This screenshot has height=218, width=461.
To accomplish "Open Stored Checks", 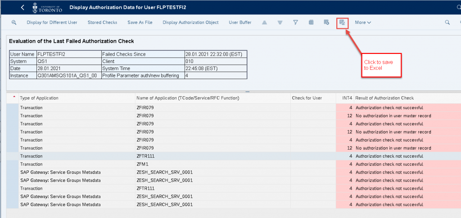I will tap(102, 22).
